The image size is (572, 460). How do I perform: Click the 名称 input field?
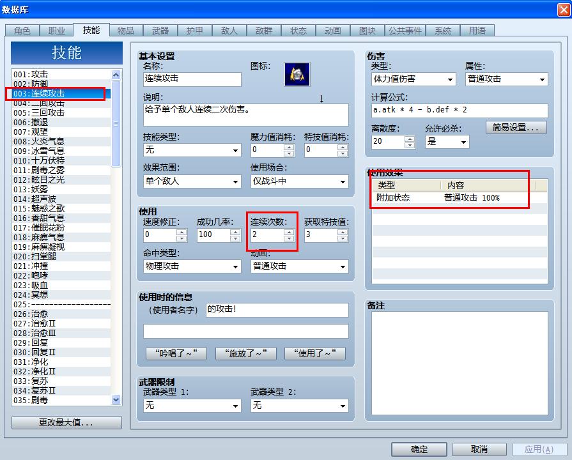[x=192, y=79]
